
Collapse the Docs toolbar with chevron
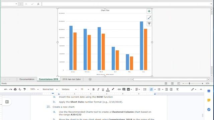point(201,89)
